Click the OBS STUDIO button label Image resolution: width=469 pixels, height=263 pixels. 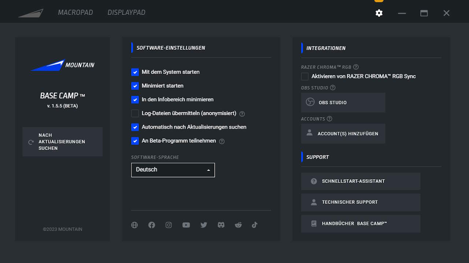pos(333,102)
